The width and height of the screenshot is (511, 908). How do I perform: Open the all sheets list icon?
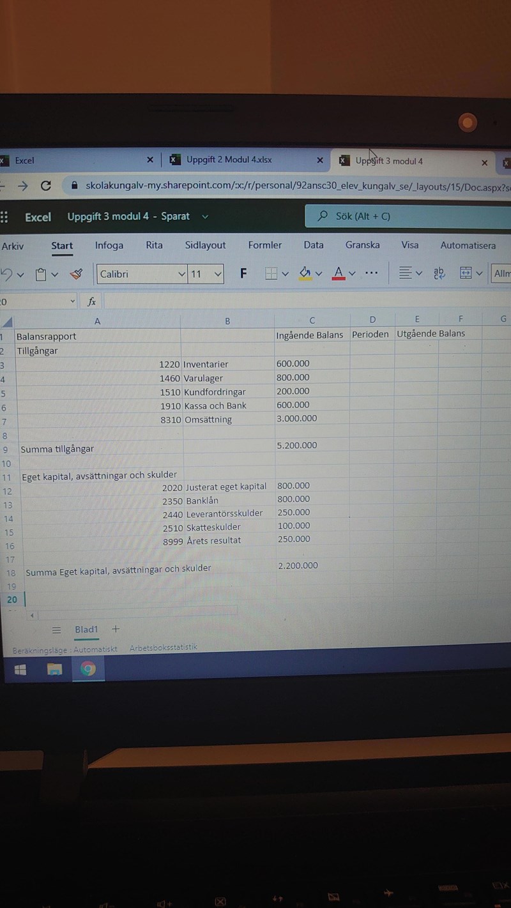tap(56, 630)
